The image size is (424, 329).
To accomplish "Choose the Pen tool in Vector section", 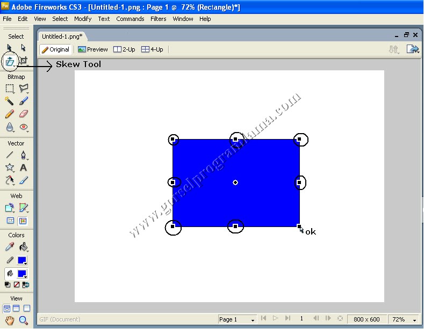I will [x=23, y=155].
